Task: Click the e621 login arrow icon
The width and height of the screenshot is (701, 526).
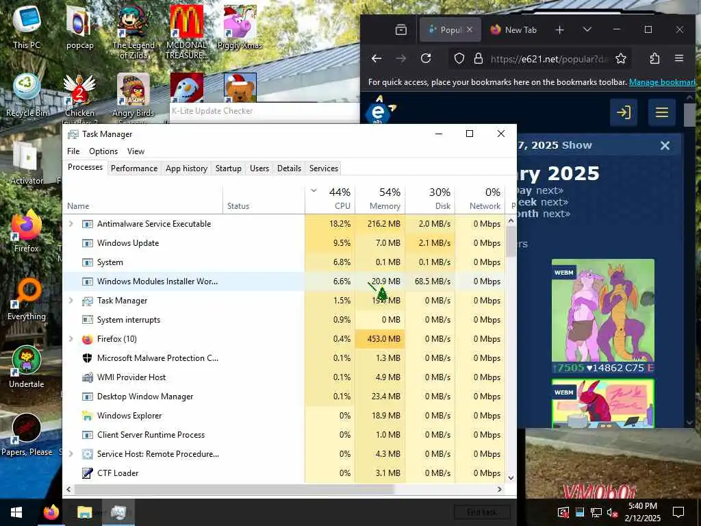Action: point(624,112)
